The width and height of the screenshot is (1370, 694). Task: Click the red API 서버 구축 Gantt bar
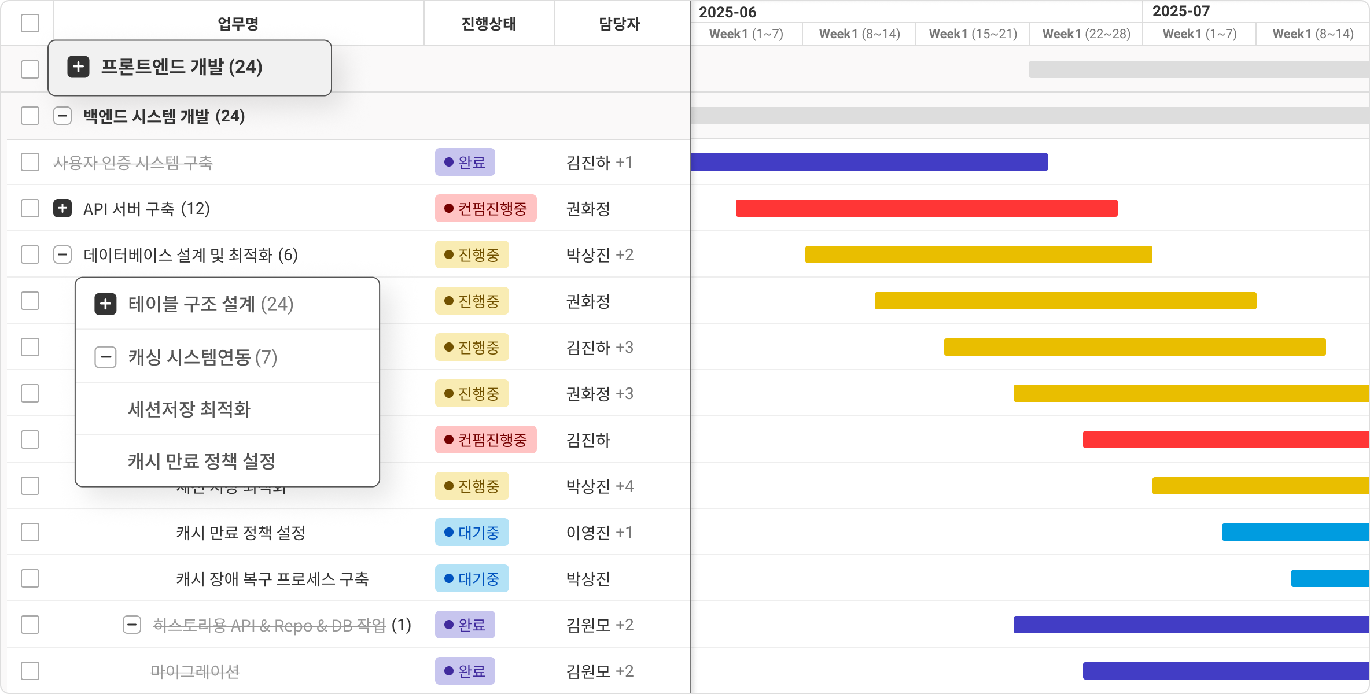click(926, 208)
